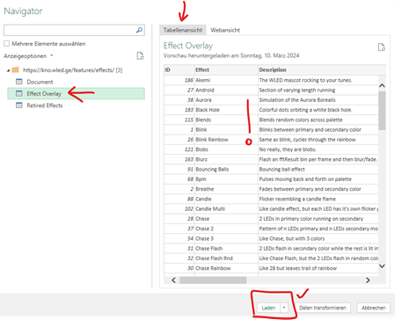Click the Chase Rainbow effect cell
The height and width of the screenshot is (320, 395).
(226, 268)
